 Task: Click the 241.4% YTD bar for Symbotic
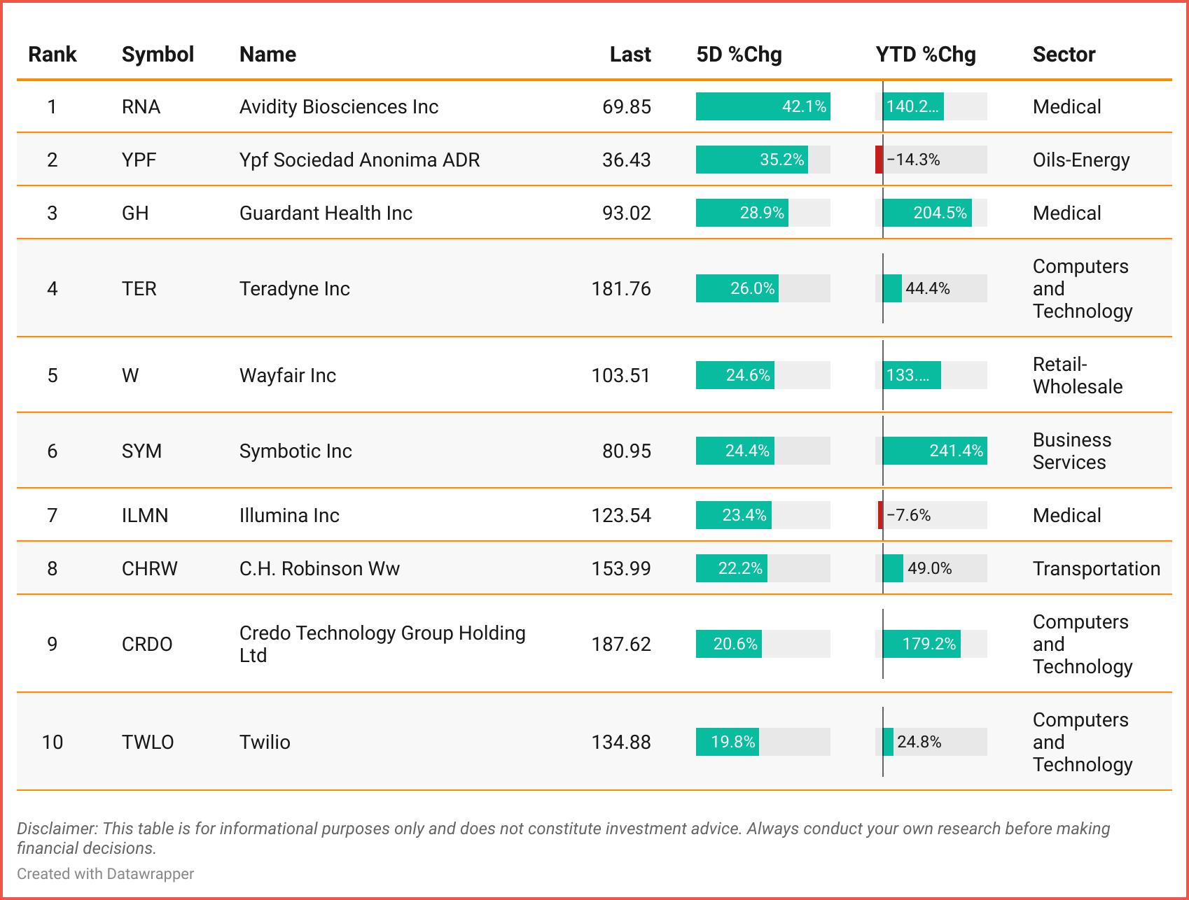point(934,451)
